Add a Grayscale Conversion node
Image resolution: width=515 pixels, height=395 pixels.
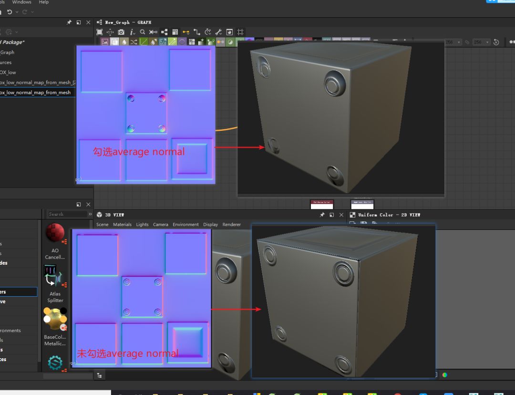point(221,42)
